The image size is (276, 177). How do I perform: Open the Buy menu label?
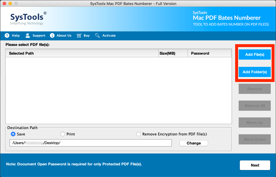(87, 35)
